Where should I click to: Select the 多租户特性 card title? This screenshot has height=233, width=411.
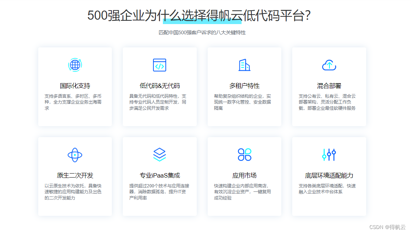244,86
